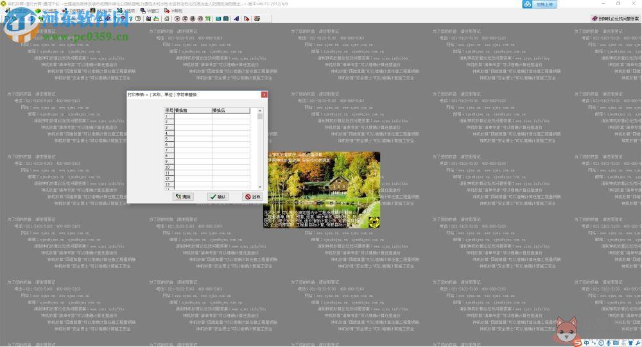Select the 替换后 cell in row 1
Screen dimensions: 642x347
pyautogui.click(x=231, y=116)
